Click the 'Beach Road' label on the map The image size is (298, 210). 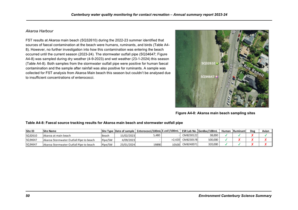(229, 76)
